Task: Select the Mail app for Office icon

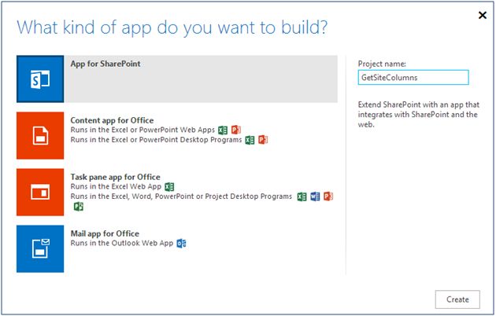Action: click(40, 248)
